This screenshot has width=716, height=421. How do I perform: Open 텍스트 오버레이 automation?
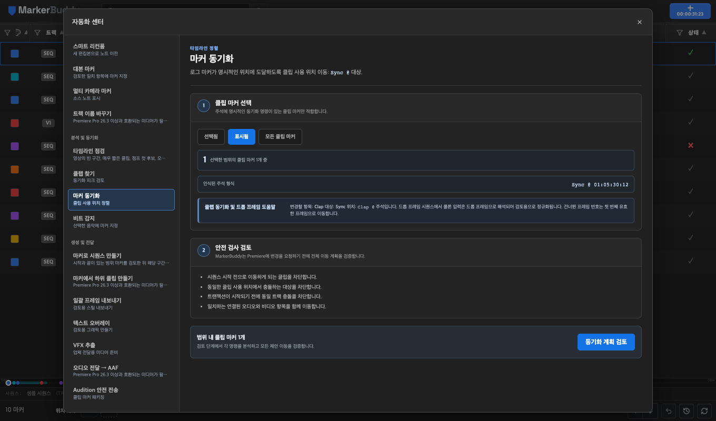pos(121,326)
